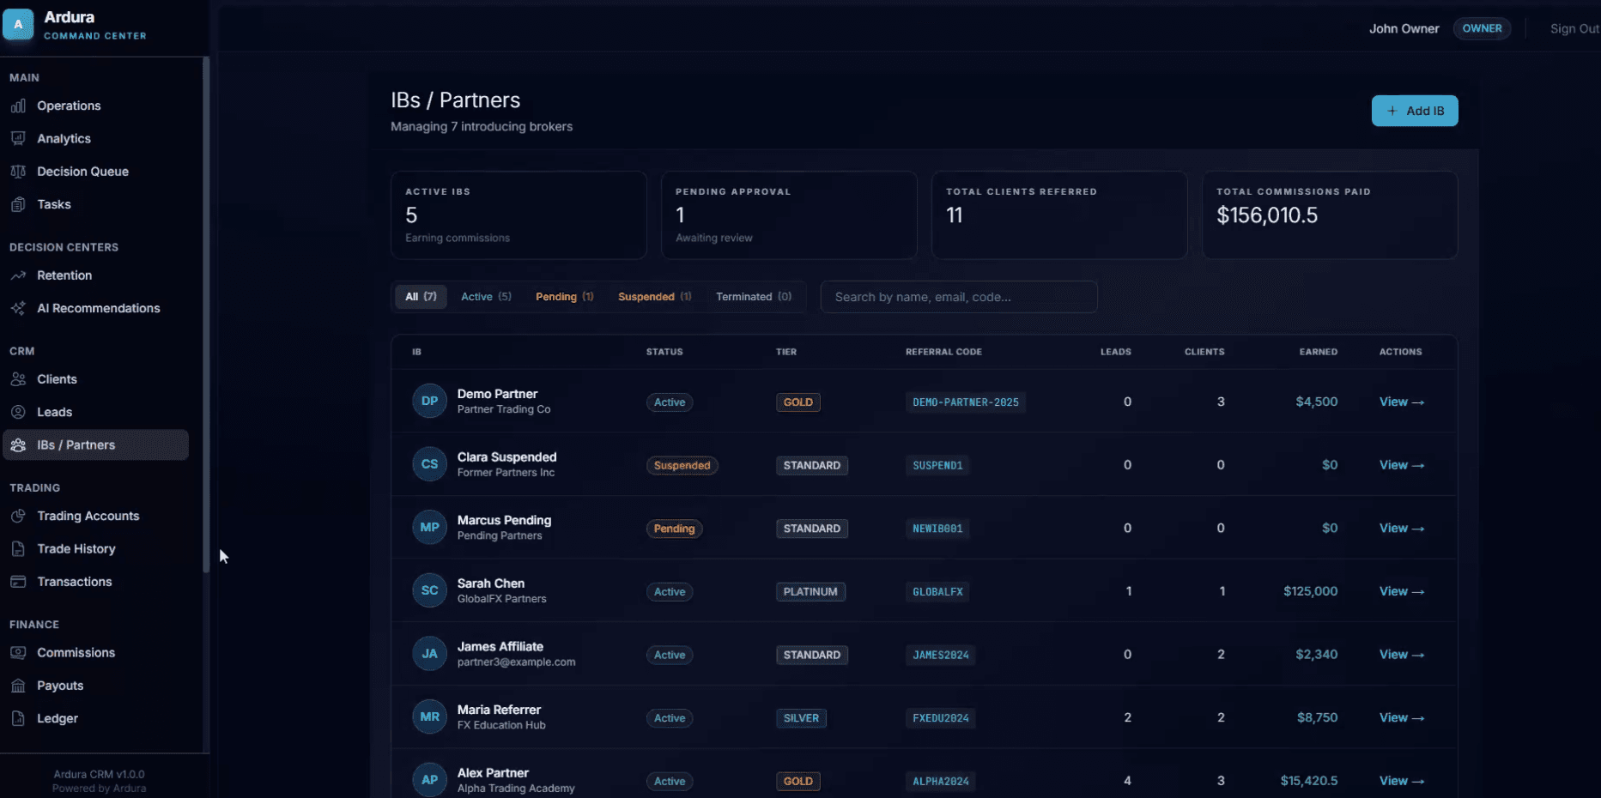The height and width of the screenshot is (798, 1601).
Task: Click the MR avatar for Maria Referrer
Action: click(x=429, y=716)
